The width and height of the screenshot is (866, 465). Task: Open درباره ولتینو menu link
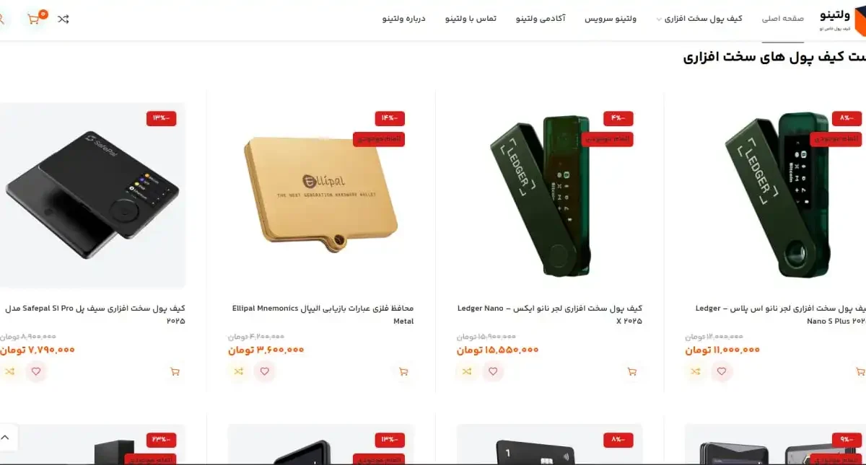[x=404, y=19]
